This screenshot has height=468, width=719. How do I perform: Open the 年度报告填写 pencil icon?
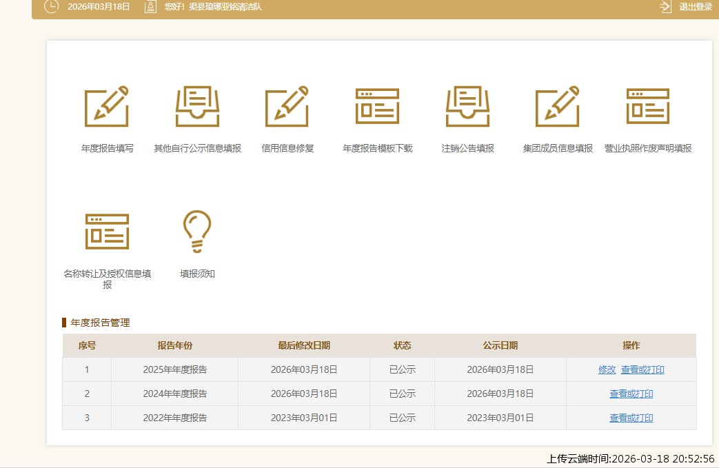coord(107,107)
